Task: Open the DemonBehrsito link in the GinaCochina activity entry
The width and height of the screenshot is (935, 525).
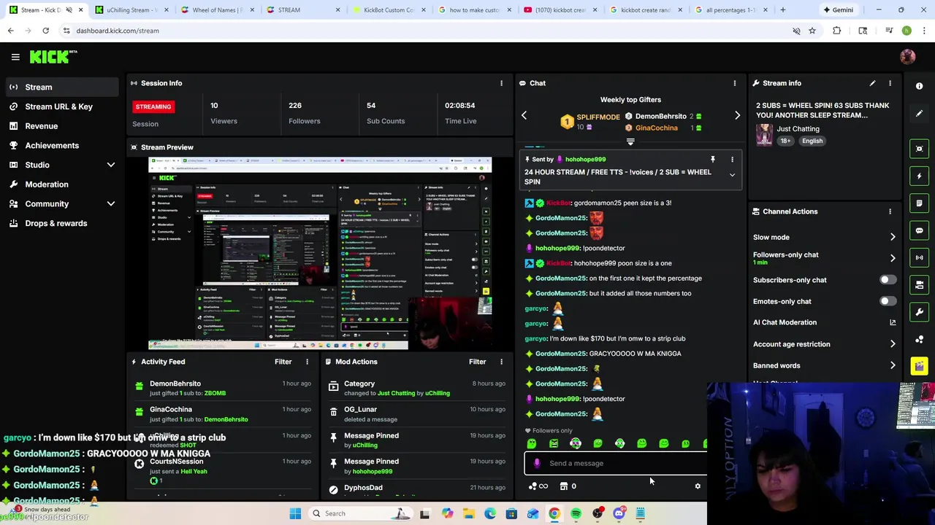Action: tap(226, 419)
